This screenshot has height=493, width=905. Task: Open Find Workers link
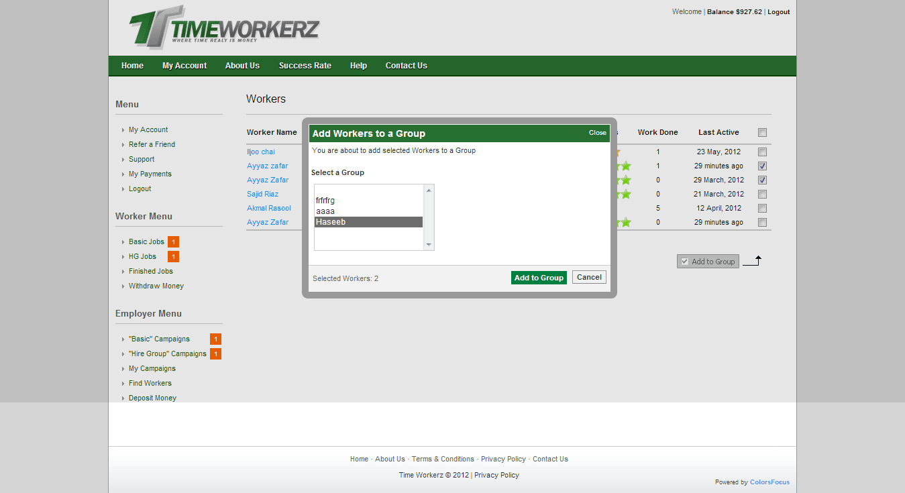(x=150, y=384)
